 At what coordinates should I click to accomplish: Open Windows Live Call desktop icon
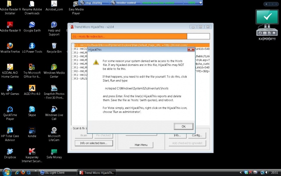coord(54,113)
